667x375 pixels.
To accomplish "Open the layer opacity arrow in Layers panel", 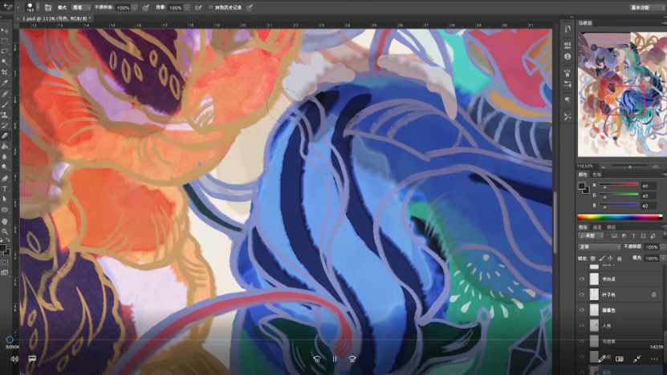I will pyautogui.click(x=663, y=247).
